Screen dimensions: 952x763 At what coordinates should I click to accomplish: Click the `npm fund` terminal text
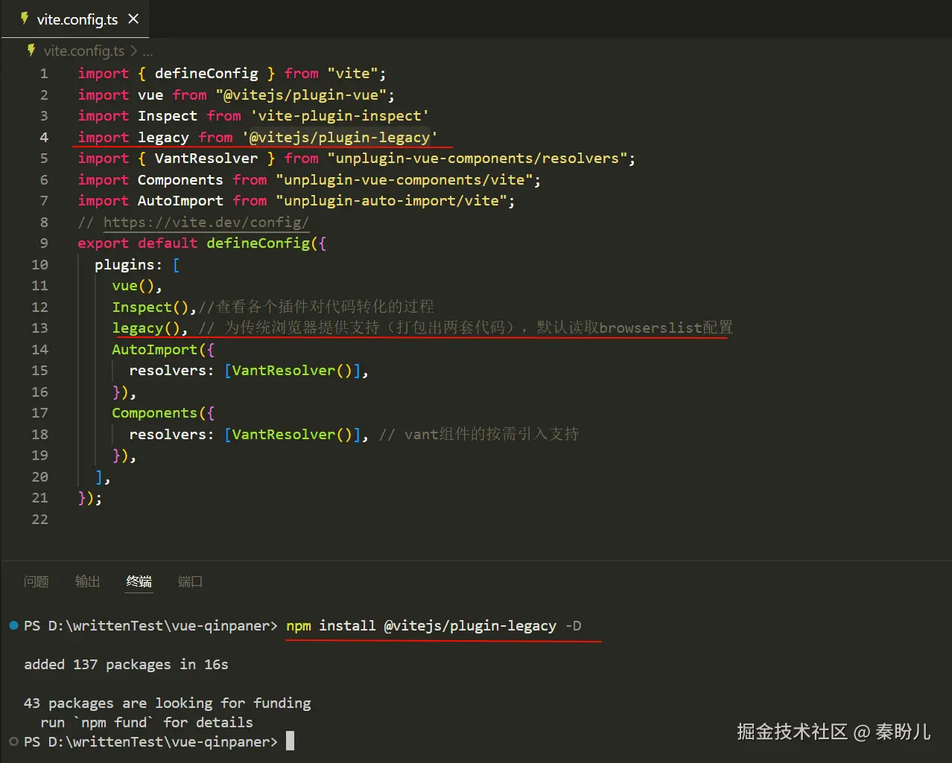point(114,723)
